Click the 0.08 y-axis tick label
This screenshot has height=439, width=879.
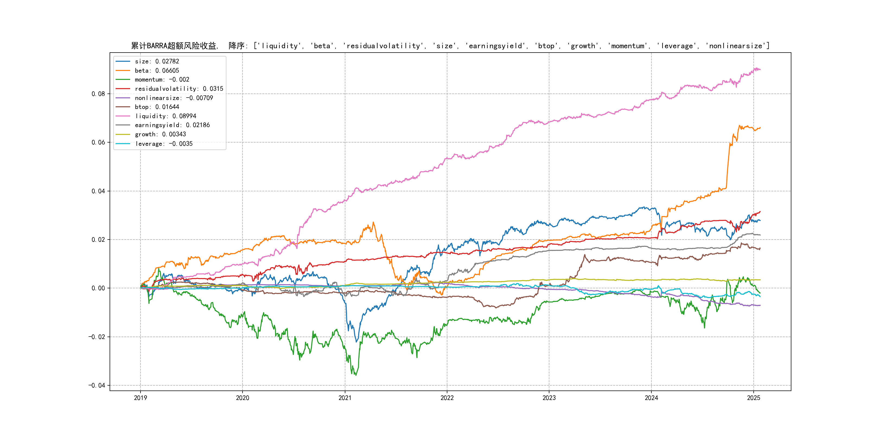98,94
